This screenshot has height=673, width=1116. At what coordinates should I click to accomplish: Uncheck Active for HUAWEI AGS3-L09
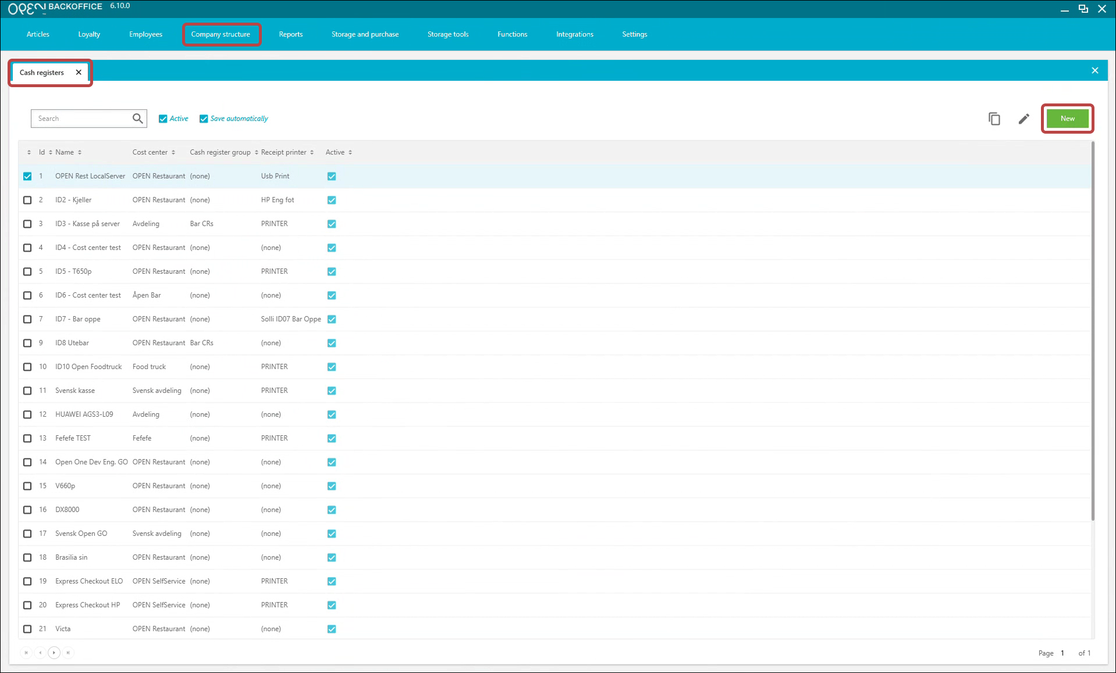pos(332,414)
